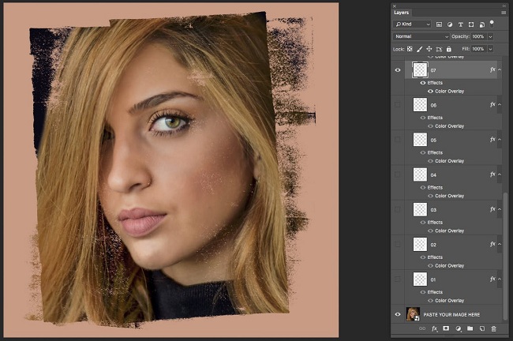This screenshot has width=513, height=341.
Task: Click the layer filter on/off switch
Action: click(x=492, y=23)
